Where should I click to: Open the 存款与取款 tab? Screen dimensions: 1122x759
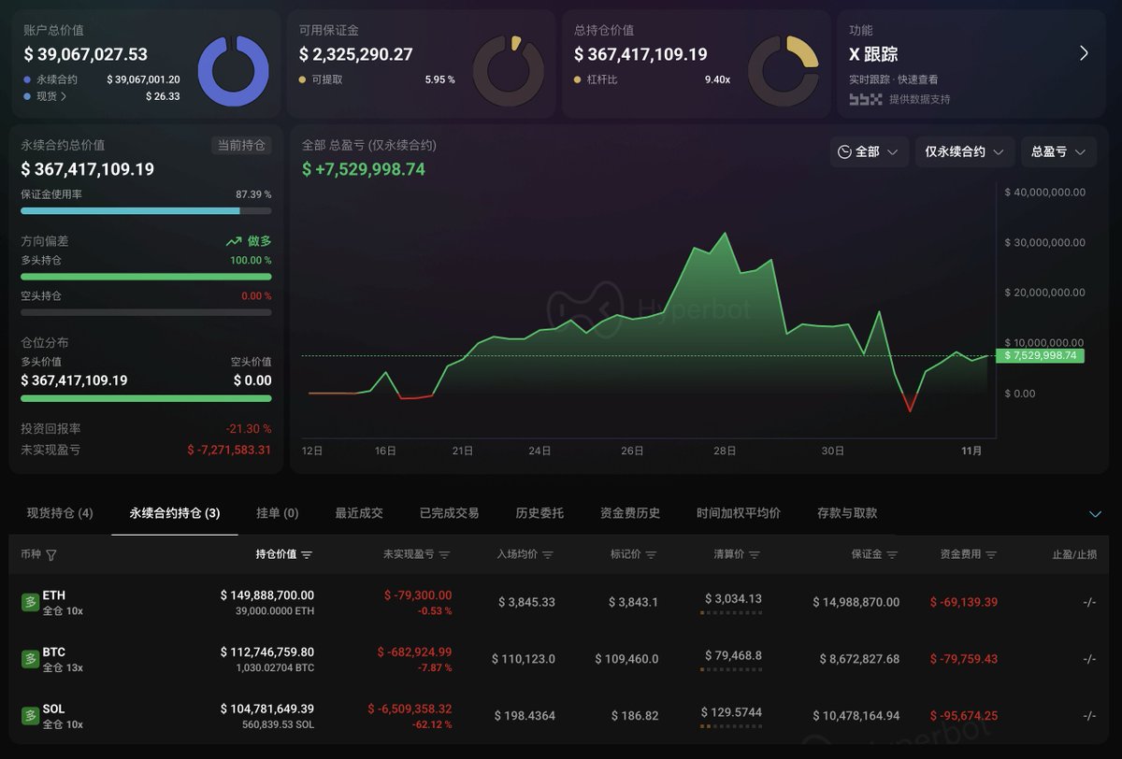click(847, 513)
